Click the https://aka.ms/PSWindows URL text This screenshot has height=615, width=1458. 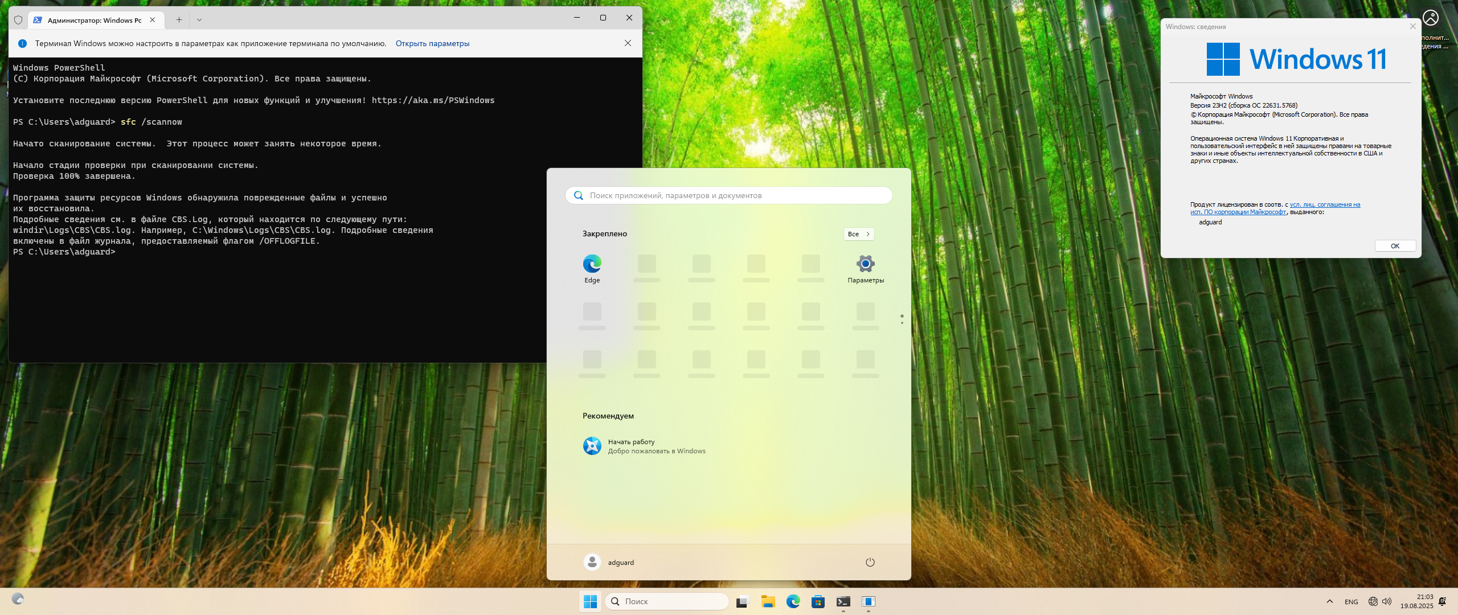[433, 100]
